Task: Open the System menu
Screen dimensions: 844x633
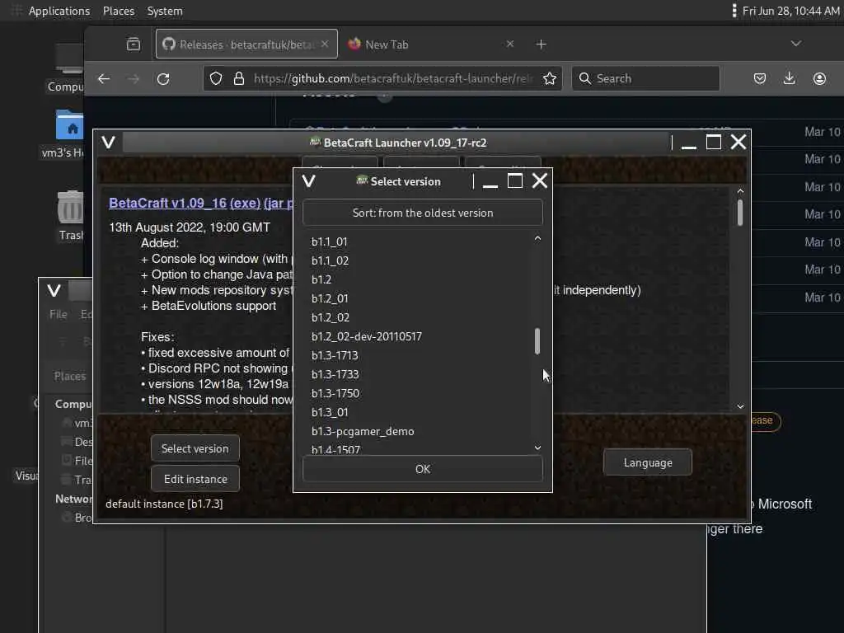Action: click(x=165, y=11)
